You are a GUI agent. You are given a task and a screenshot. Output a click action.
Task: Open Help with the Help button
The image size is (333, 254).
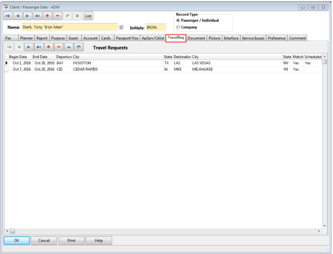click(99, 240)
